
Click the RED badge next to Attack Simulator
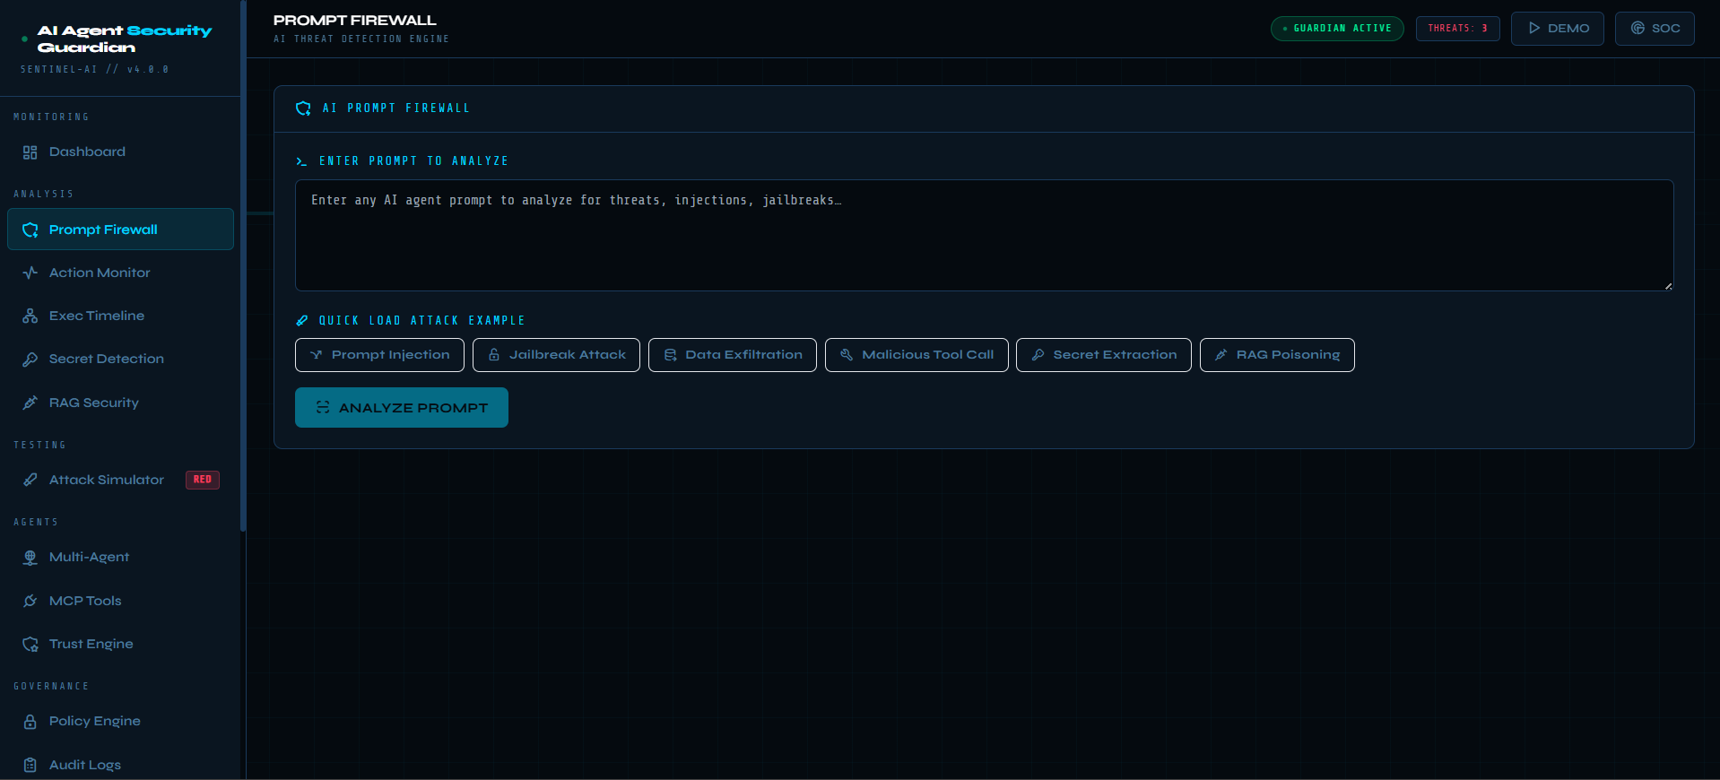coord(203,480)
